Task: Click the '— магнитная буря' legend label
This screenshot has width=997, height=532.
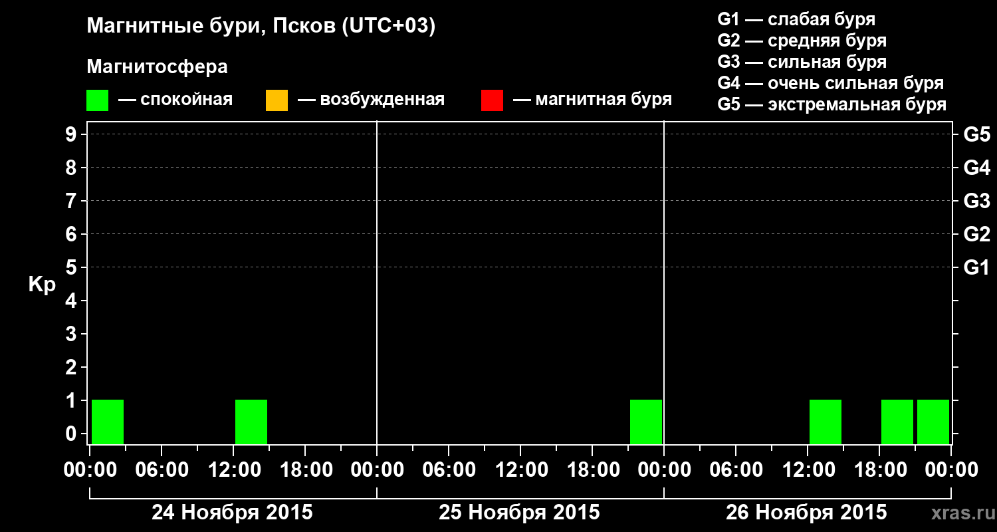Action: tap(592, 100)
